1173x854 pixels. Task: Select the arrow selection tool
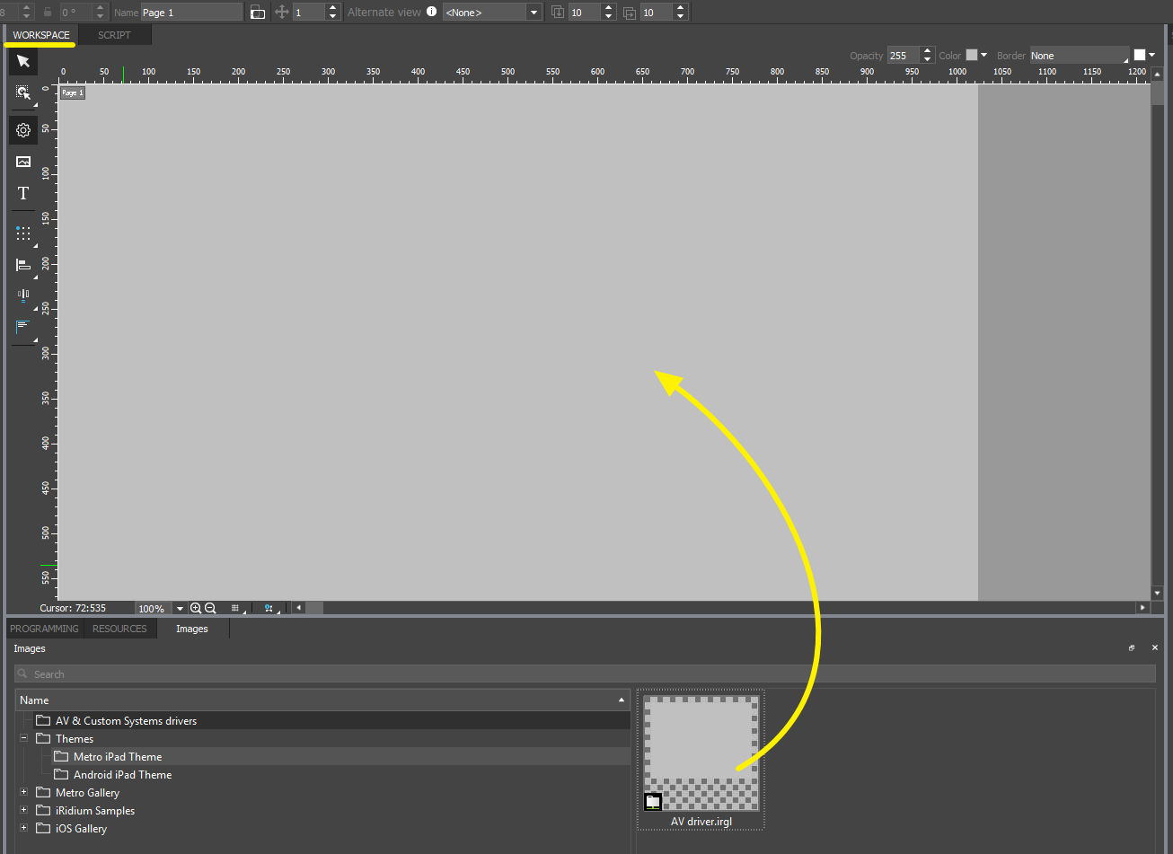click(23, 61)
